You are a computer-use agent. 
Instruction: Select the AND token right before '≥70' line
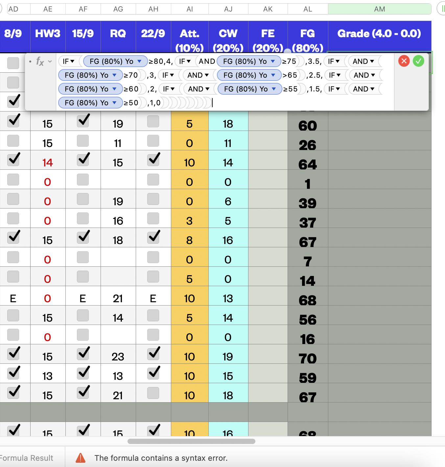coord(363,61)
